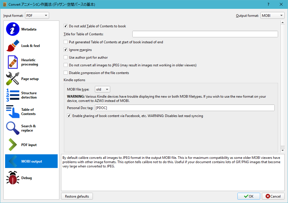Click the WARNING text about Kindle devices
This screenshot has width=288, height=203.
pyautogui.click(x=166, y=99)
